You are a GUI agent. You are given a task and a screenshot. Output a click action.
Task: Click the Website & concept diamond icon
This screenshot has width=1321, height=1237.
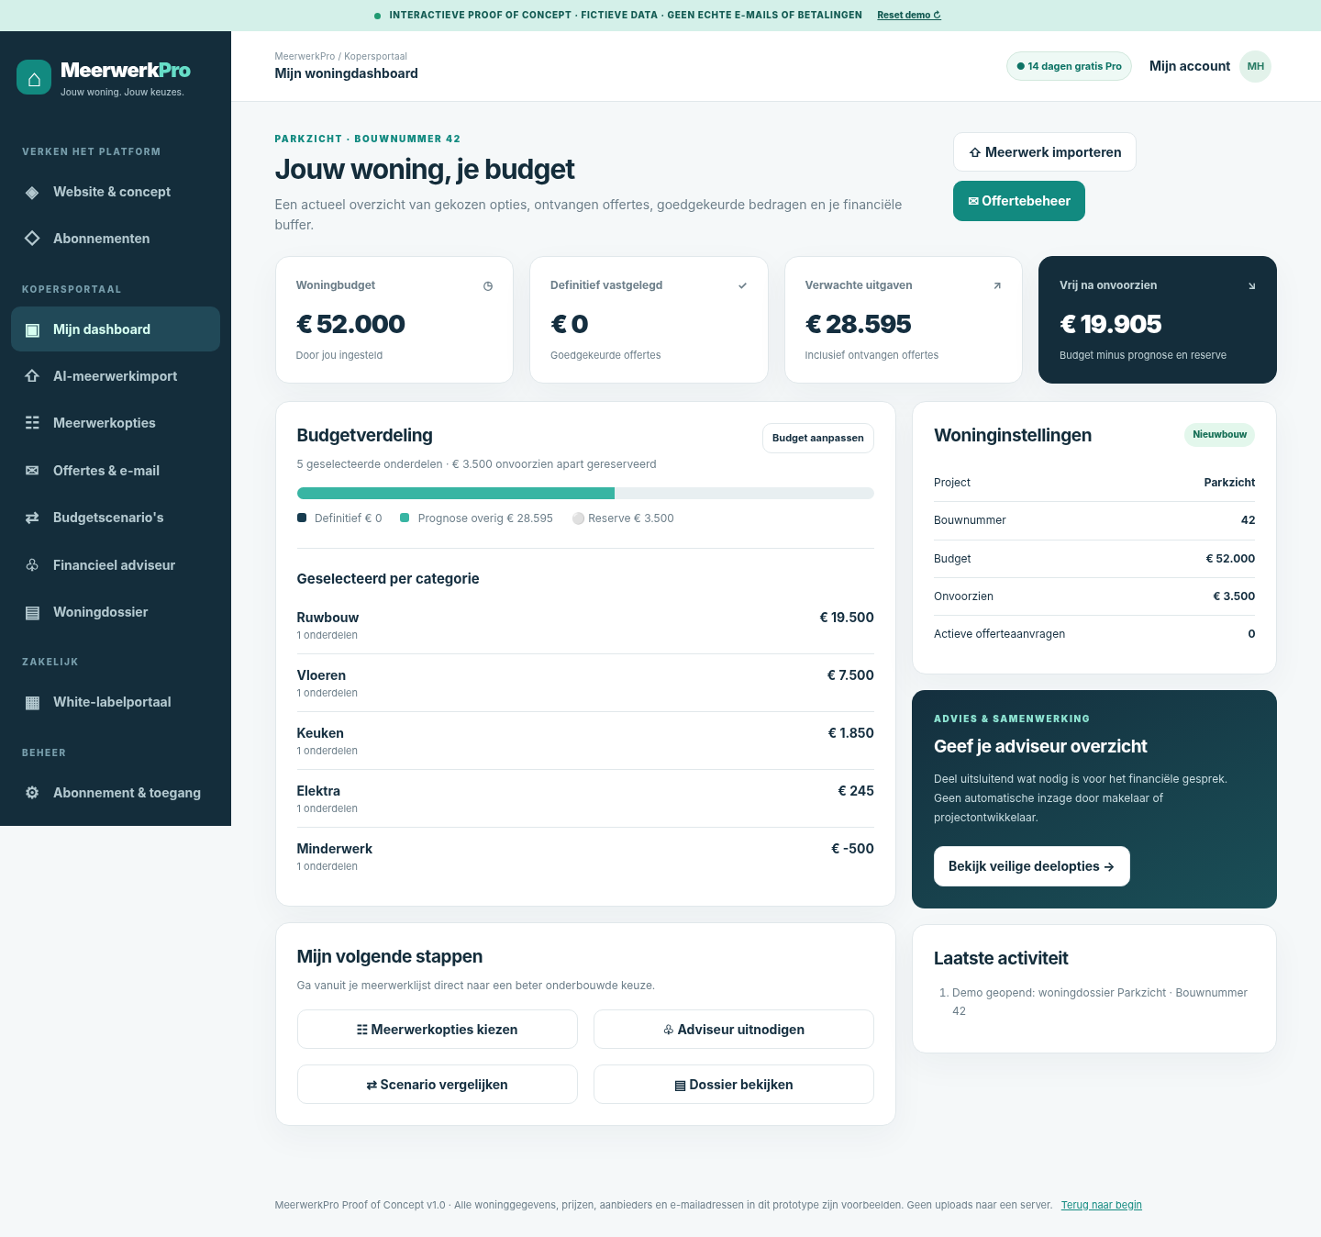(32, 192)
